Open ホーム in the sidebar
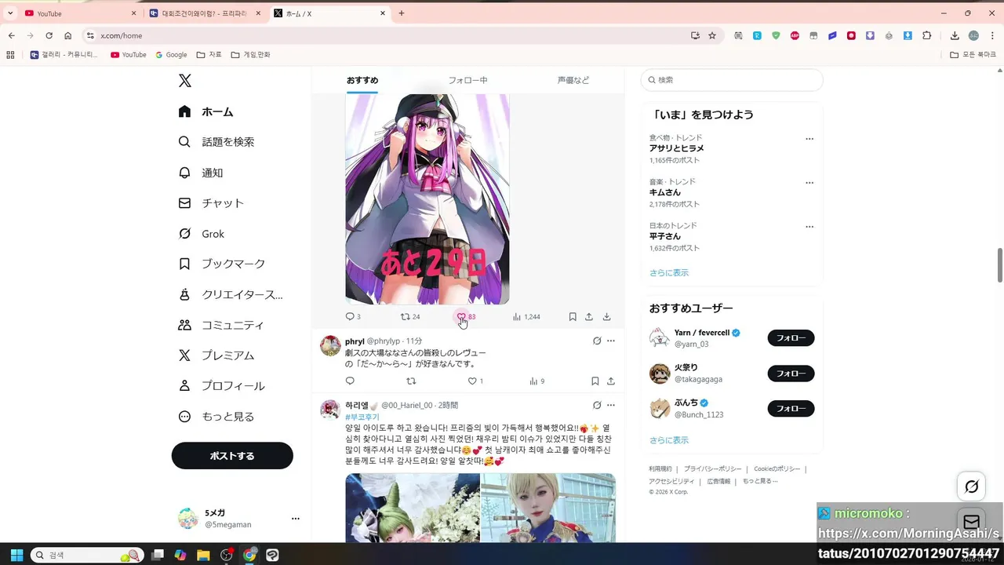 tap(206, 111)
